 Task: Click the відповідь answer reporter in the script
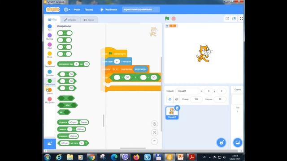click(140, 69)
